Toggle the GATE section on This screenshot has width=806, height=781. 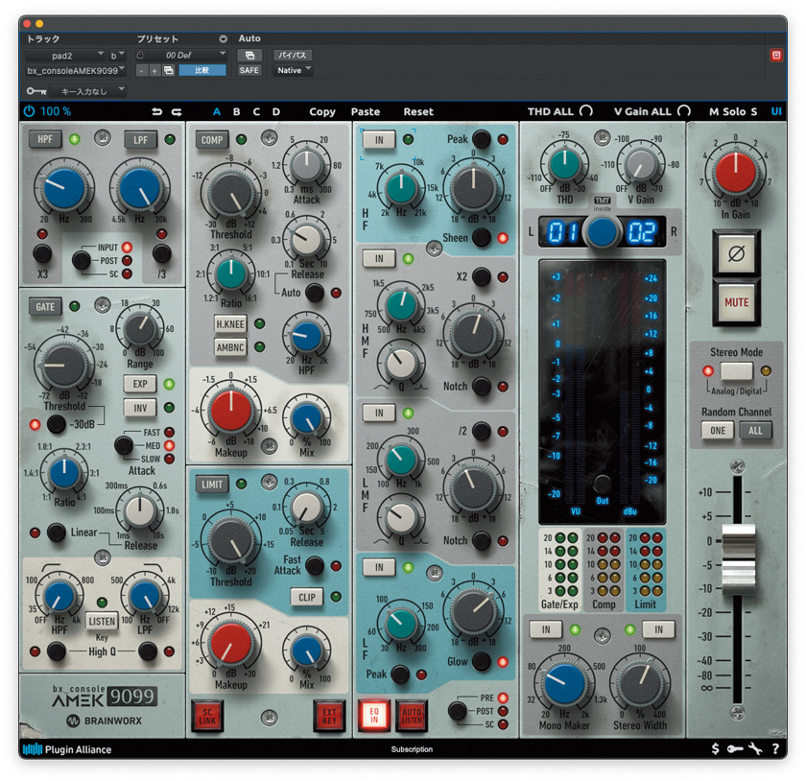45,306
